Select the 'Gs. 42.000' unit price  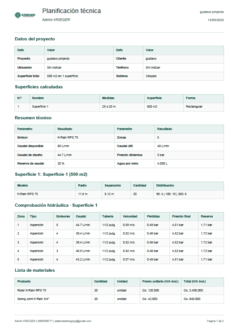point(150,299)
